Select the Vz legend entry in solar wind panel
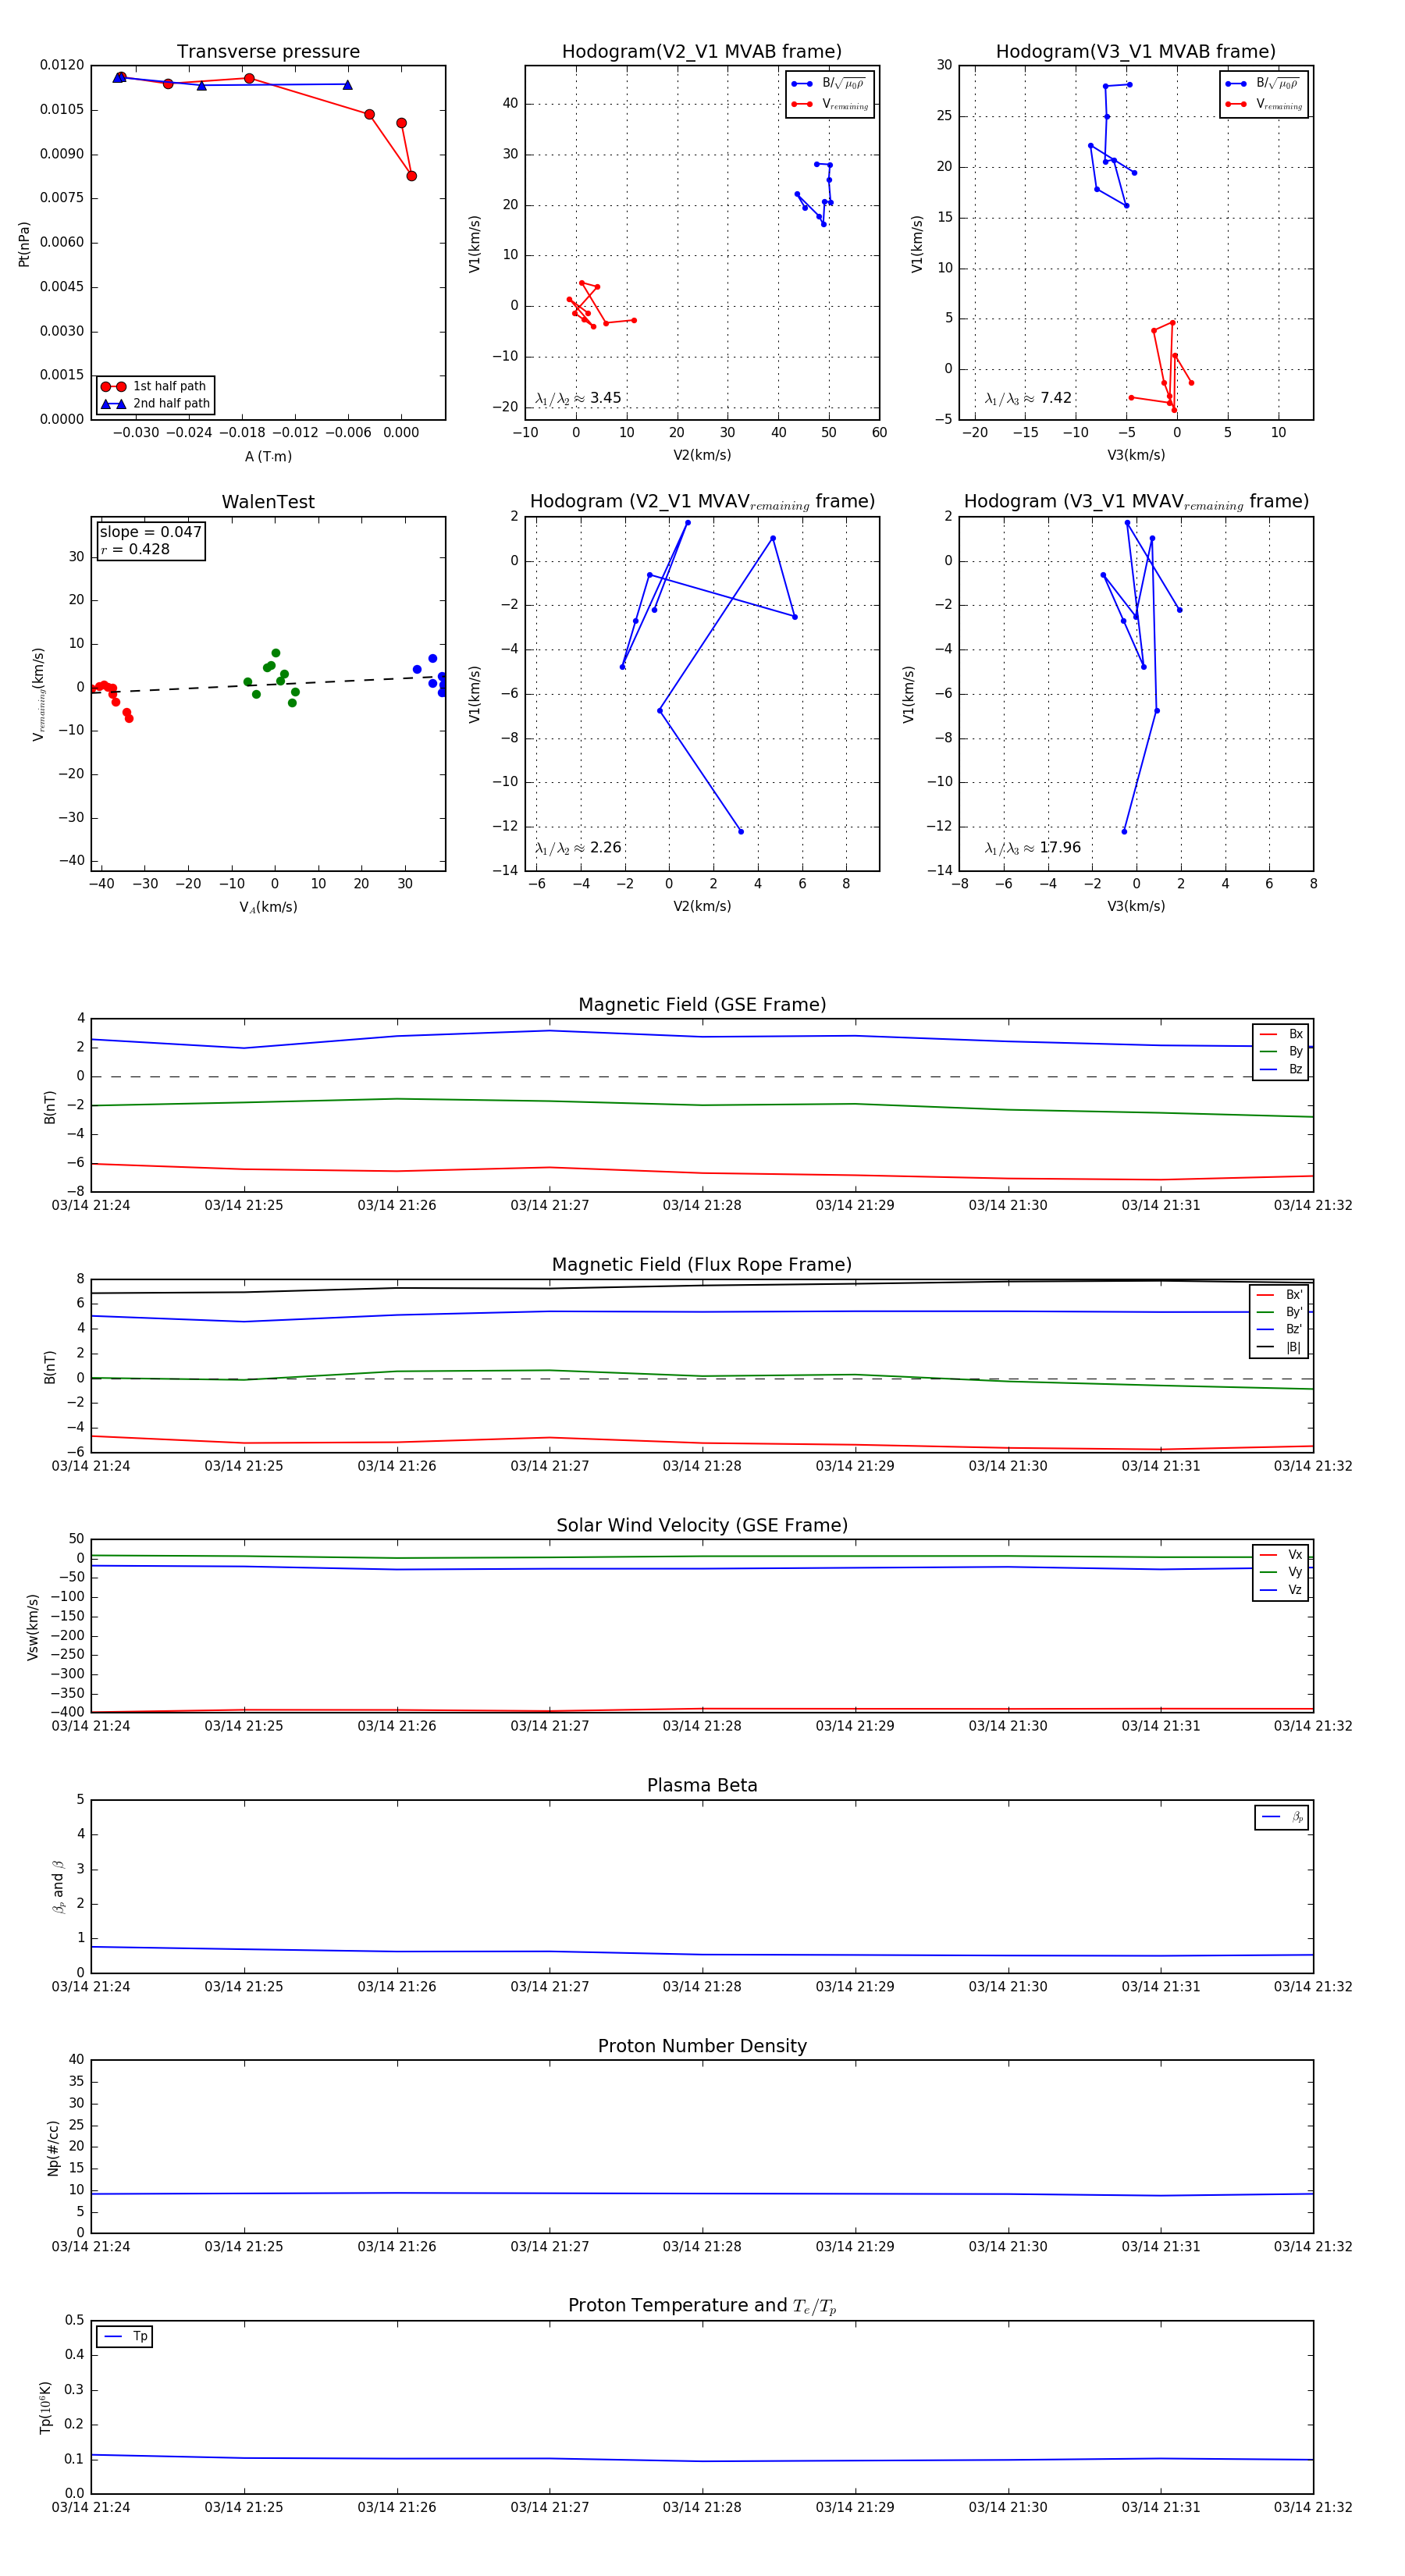 pos(1281,1590)
